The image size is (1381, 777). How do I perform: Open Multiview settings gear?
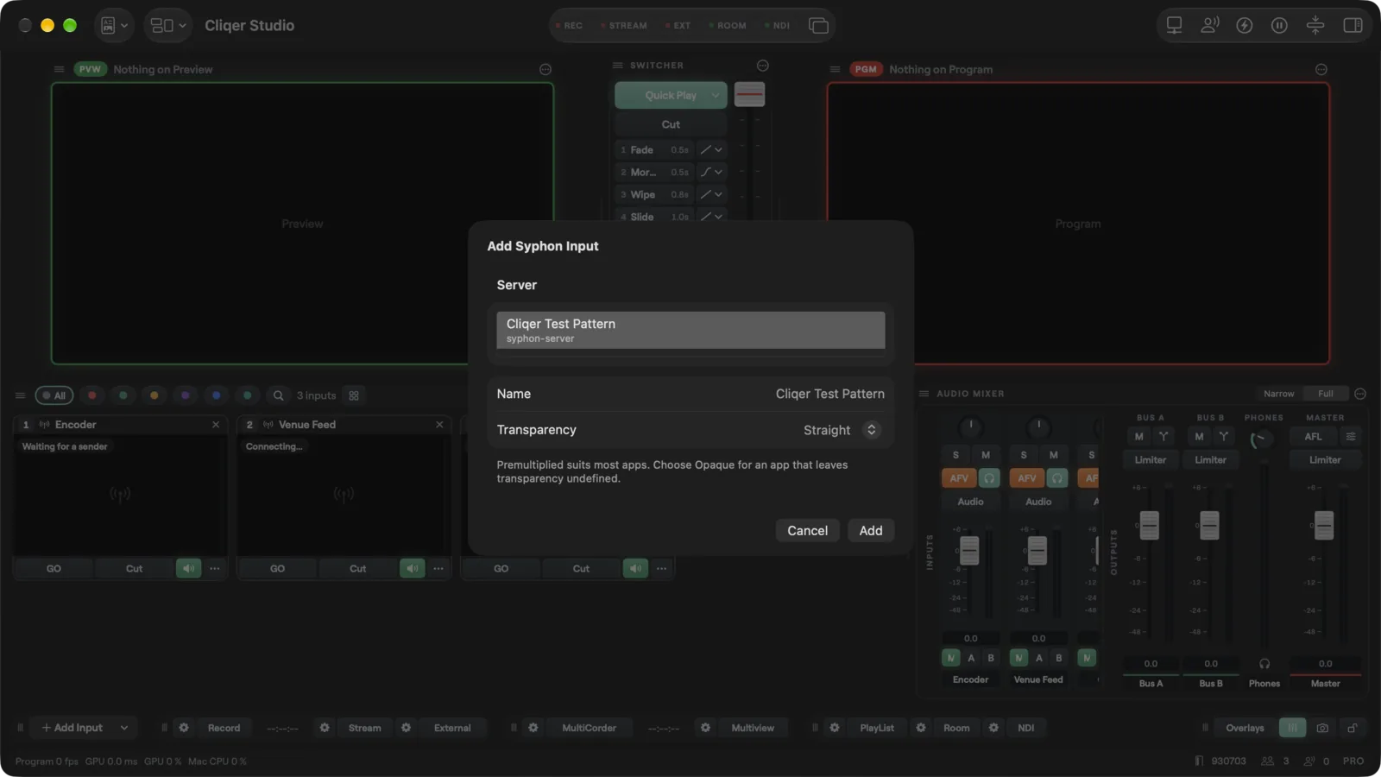pyautogui.click(x=705, y=728)
